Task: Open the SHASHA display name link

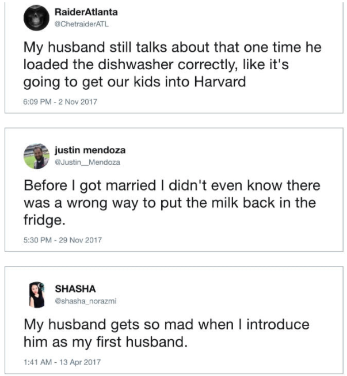Action: pyautogui.click(x=74, y=288)
